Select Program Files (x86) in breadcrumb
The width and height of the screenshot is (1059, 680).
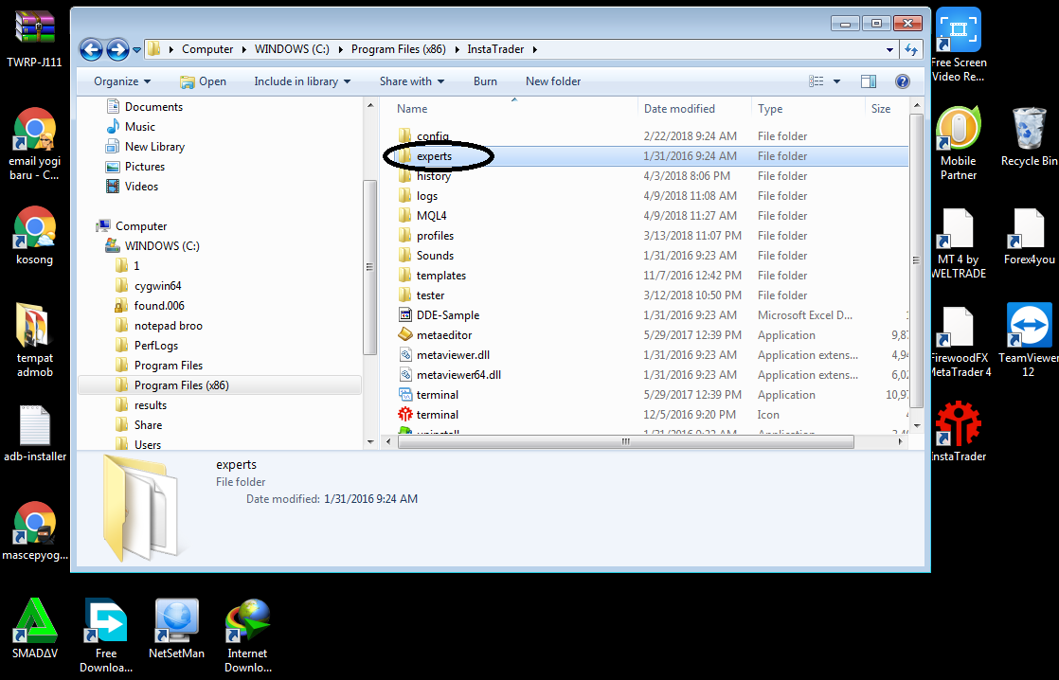(399, 49)
